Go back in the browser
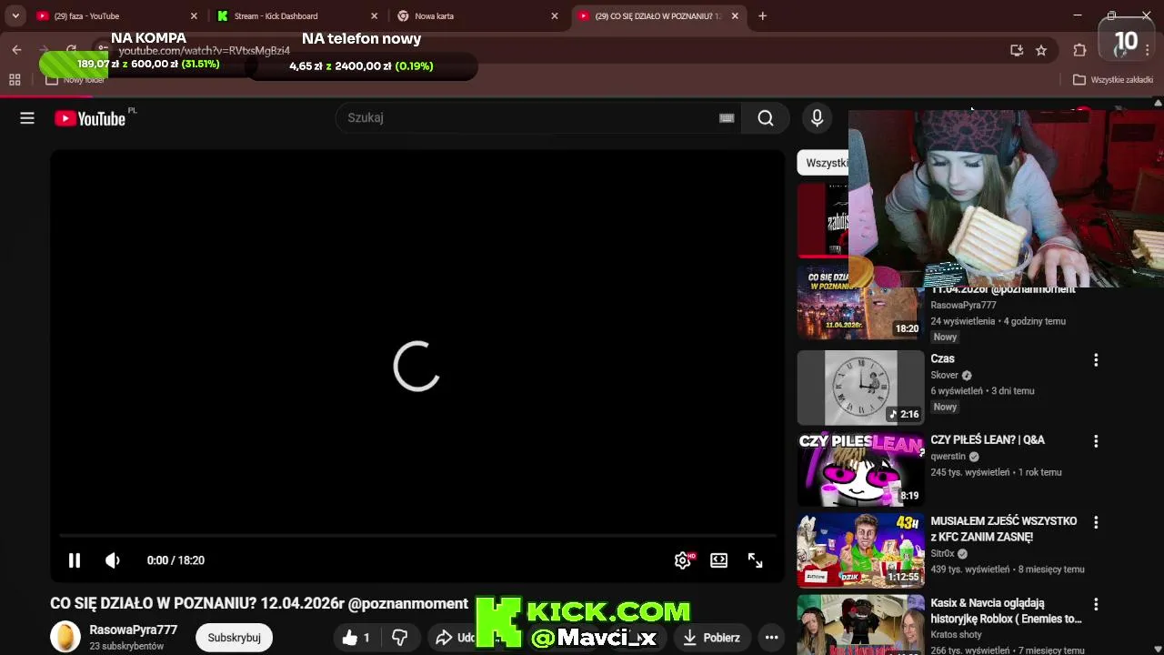1164x655 pixels. (16, 50)
